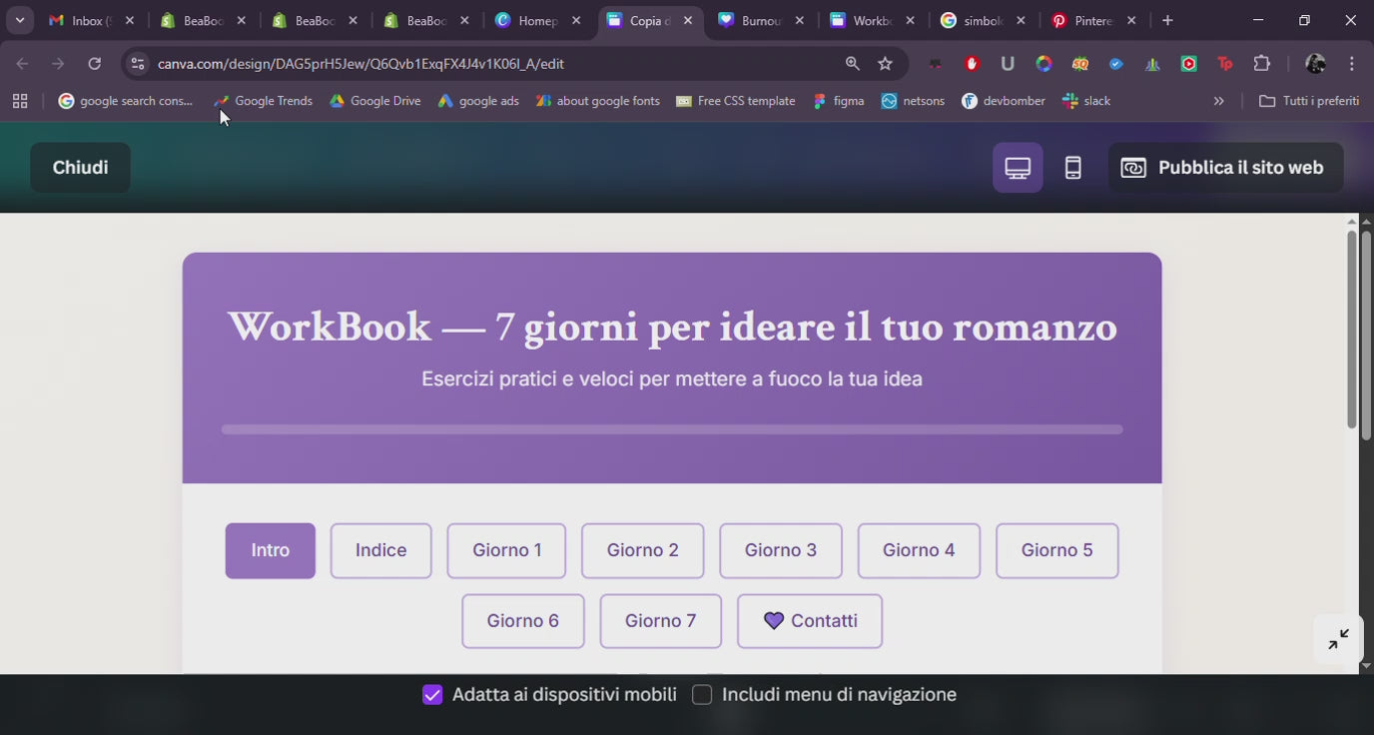Switch to mobile preview icon
This screenshot has height=735, width=1374.
[1073, 167]
